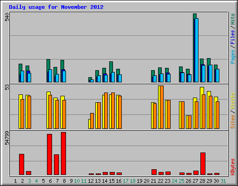Image resolution: width=238 pixels, height=186 pixels.
Task: Select day 9 on the date axis
Action: point(71,181)
